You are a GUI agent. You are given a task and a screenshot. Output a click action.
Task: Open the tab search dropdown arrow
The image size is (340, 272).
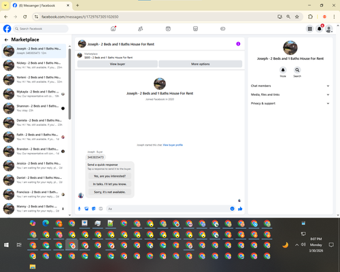[5, 5]
